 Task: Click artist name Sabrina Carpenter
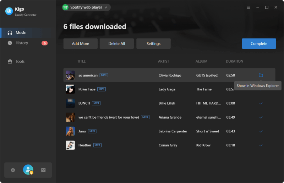pyautogui.click(x=173, y=131)
